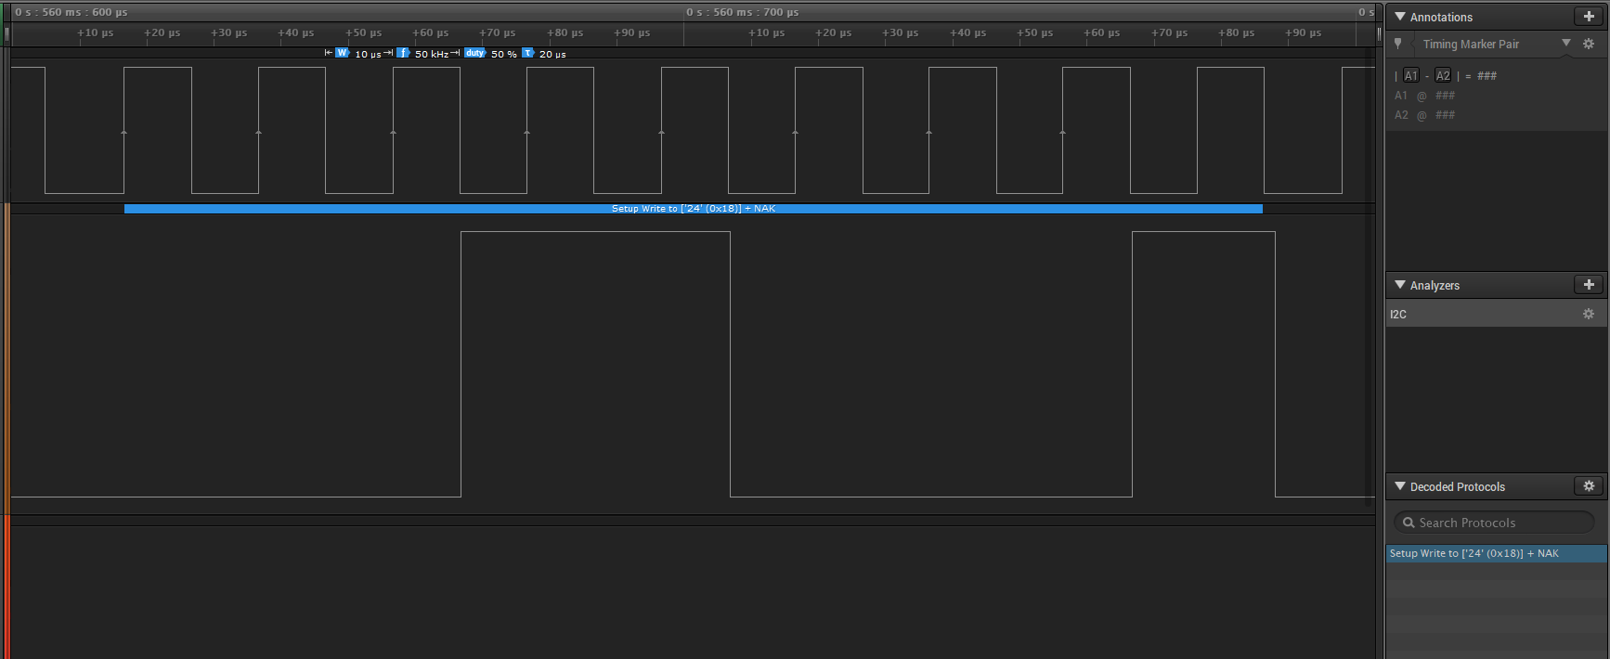Click the width 'W' measurement tag
The image size is (1610, 659).
click(x=342, y=53)
